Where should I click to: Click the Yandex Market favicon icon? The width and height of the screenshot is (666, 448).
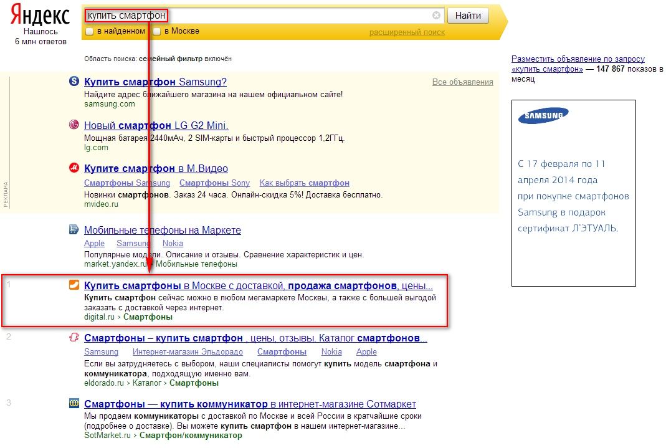[x=74, y=230]
